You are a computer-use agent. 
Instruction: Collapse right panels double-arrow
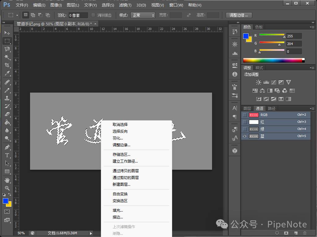tap(313, 22)
